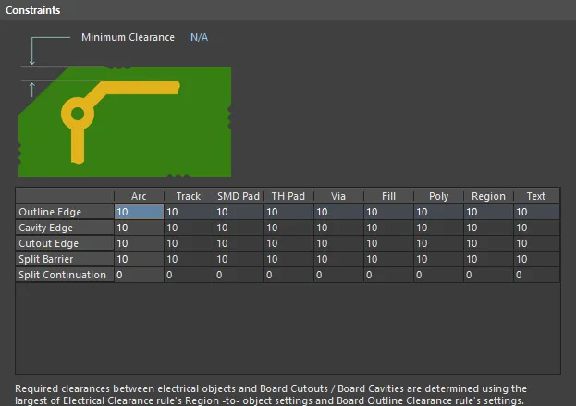Select Split Barrier Text clearance cell

point(536,259)
